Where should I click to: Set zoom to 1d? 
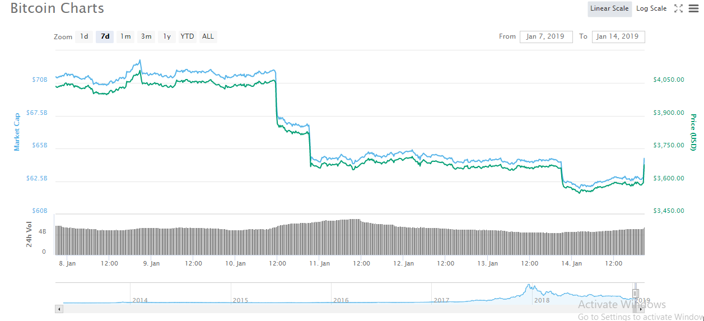click(x=84, y=36)
